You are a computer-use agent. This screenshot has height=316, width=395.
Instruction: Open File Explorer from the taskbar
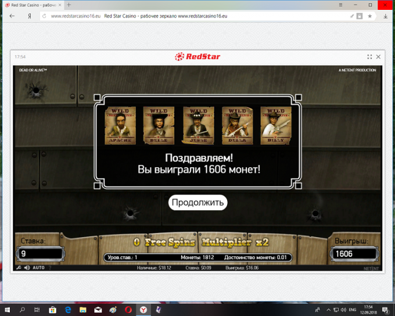(83, 310)
